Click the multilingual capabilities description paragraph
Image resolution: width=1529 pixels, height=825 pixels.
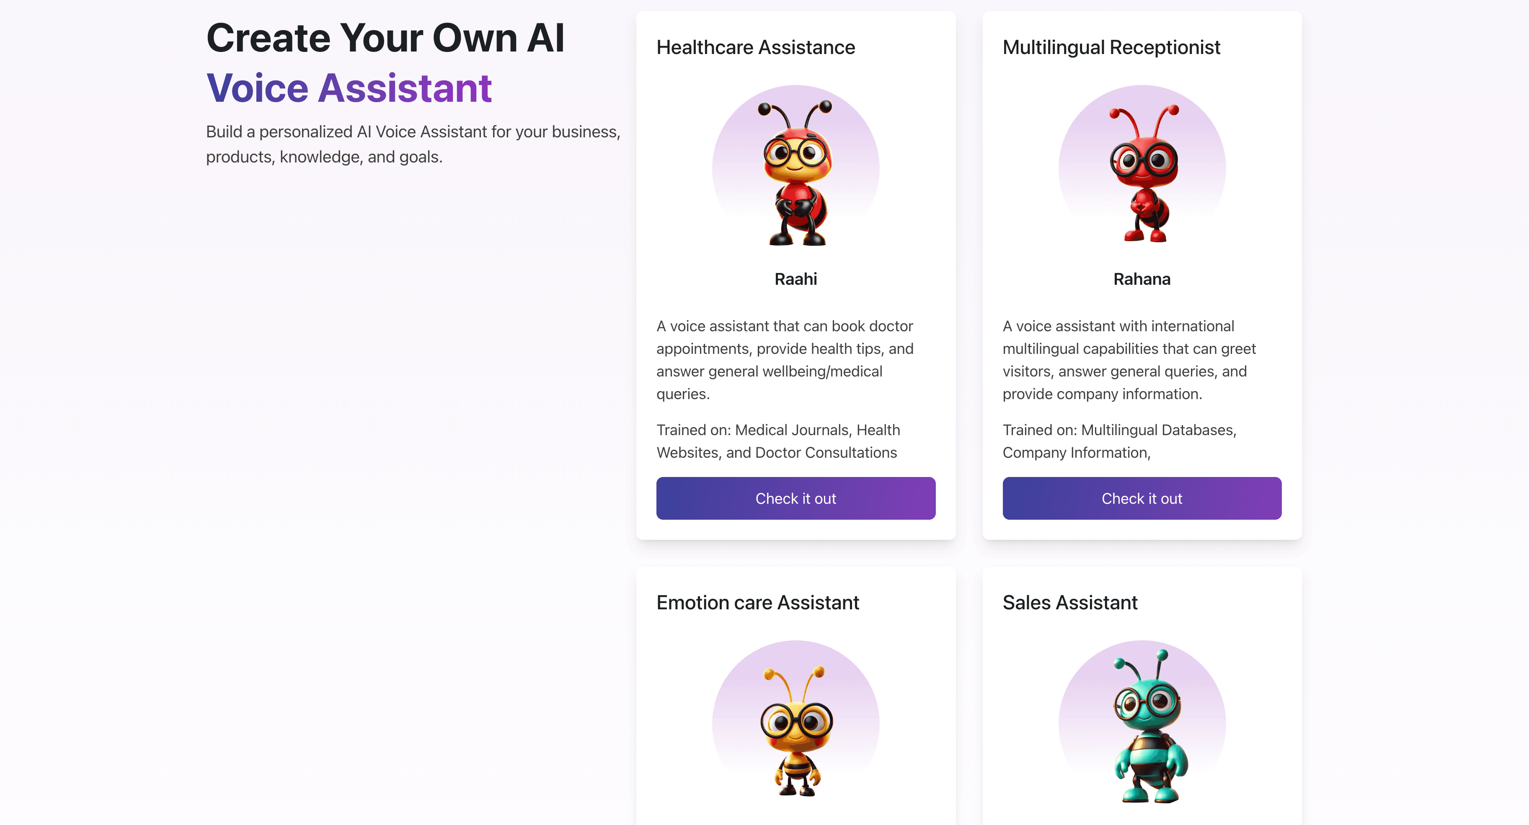click(x=1129, y=360)
